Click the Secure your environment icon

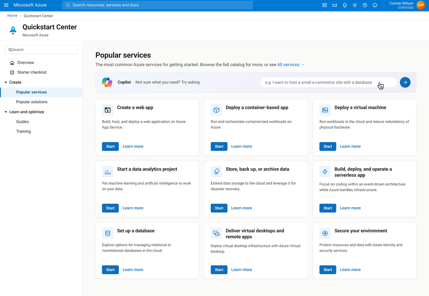pos(325,233)
